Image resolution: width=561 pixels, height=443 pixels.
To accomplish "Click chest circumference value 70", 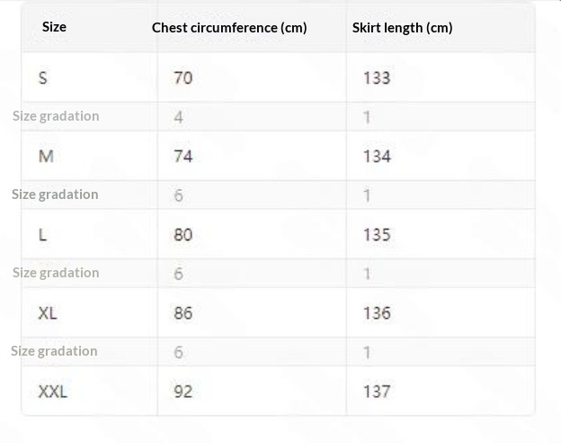I will coord(183,77).
